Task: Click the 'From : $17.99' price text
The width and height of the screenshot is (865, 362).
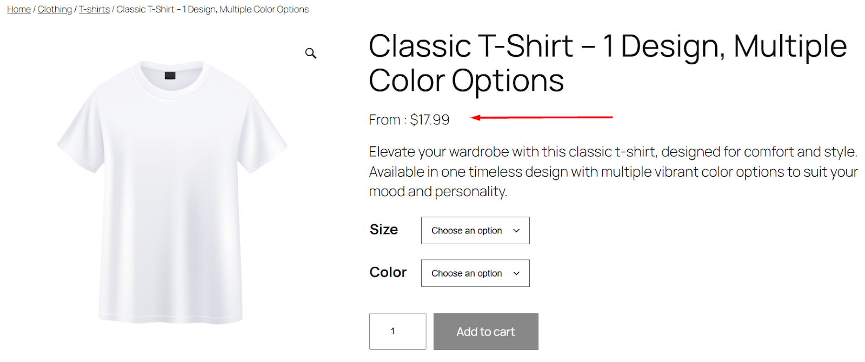Action: click(x=409, y=119)
